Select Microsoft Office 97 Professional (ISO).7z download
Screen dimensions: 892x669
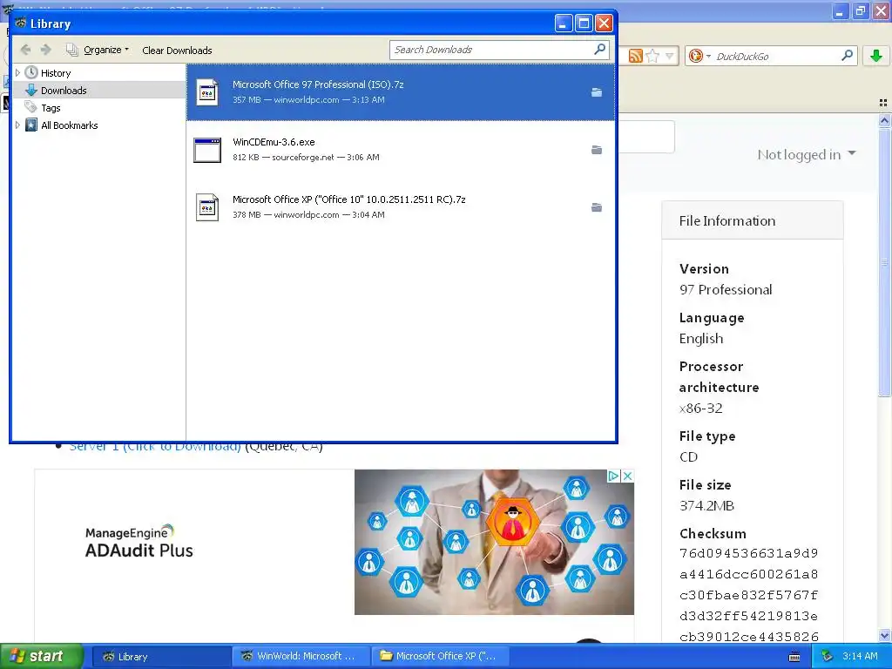(401, 91)
